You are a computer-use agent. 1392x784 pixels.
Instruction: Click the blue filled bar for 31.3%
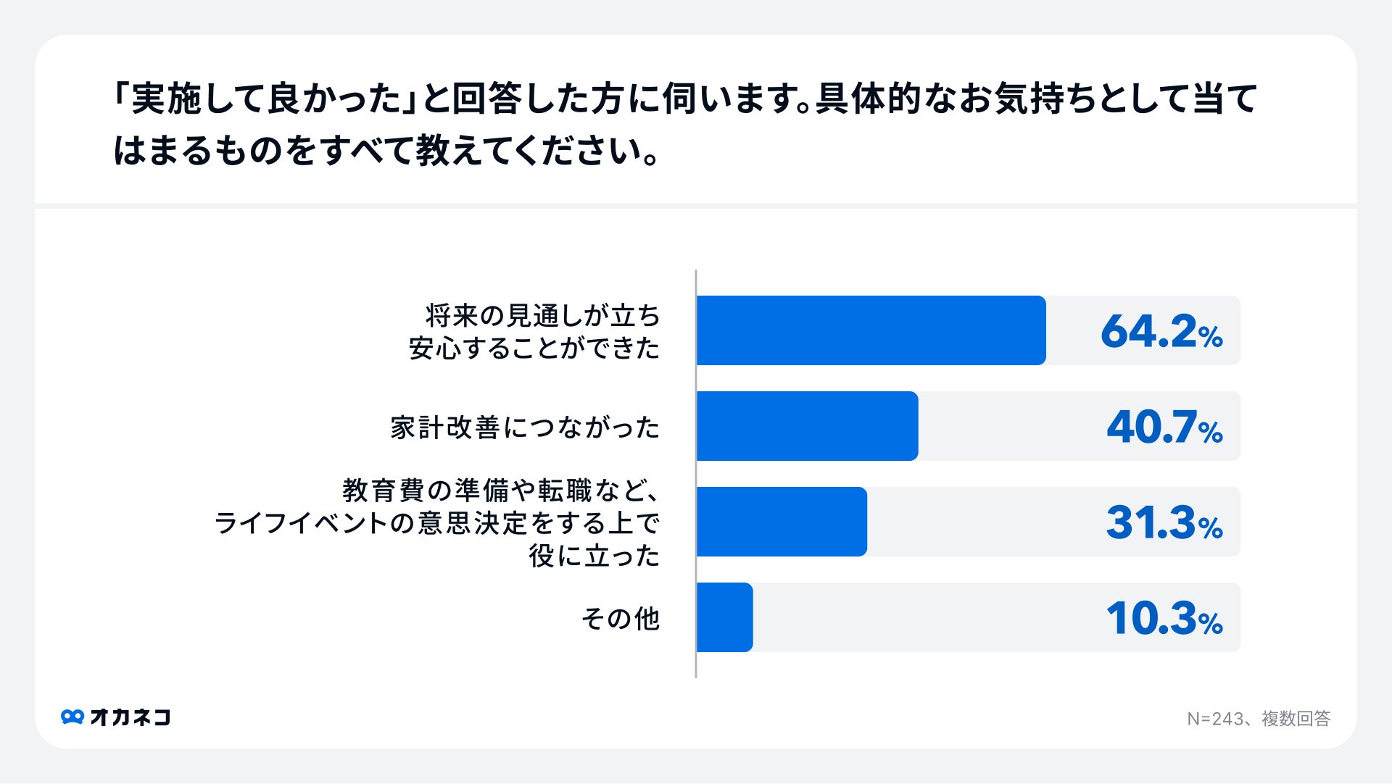point(782,522)
